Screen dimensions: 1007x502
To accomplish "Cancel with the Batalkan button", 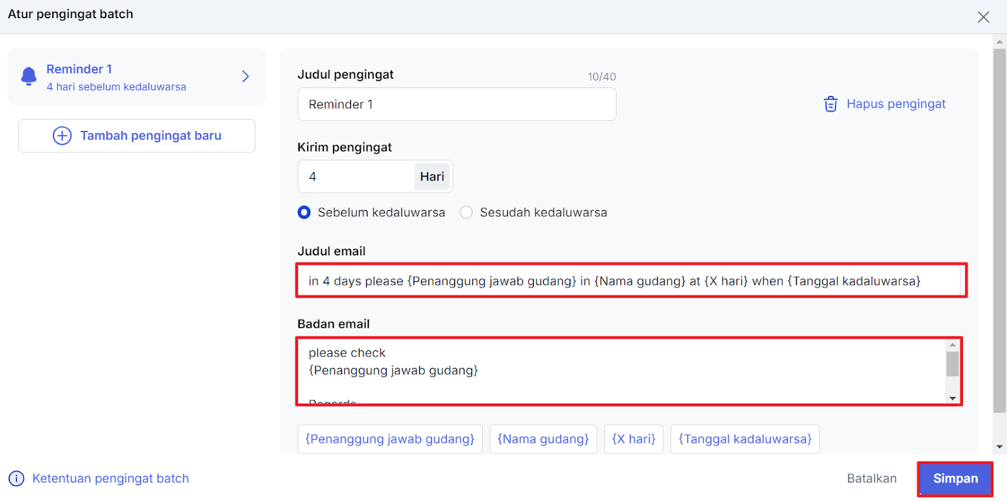I will click(871, 479).
